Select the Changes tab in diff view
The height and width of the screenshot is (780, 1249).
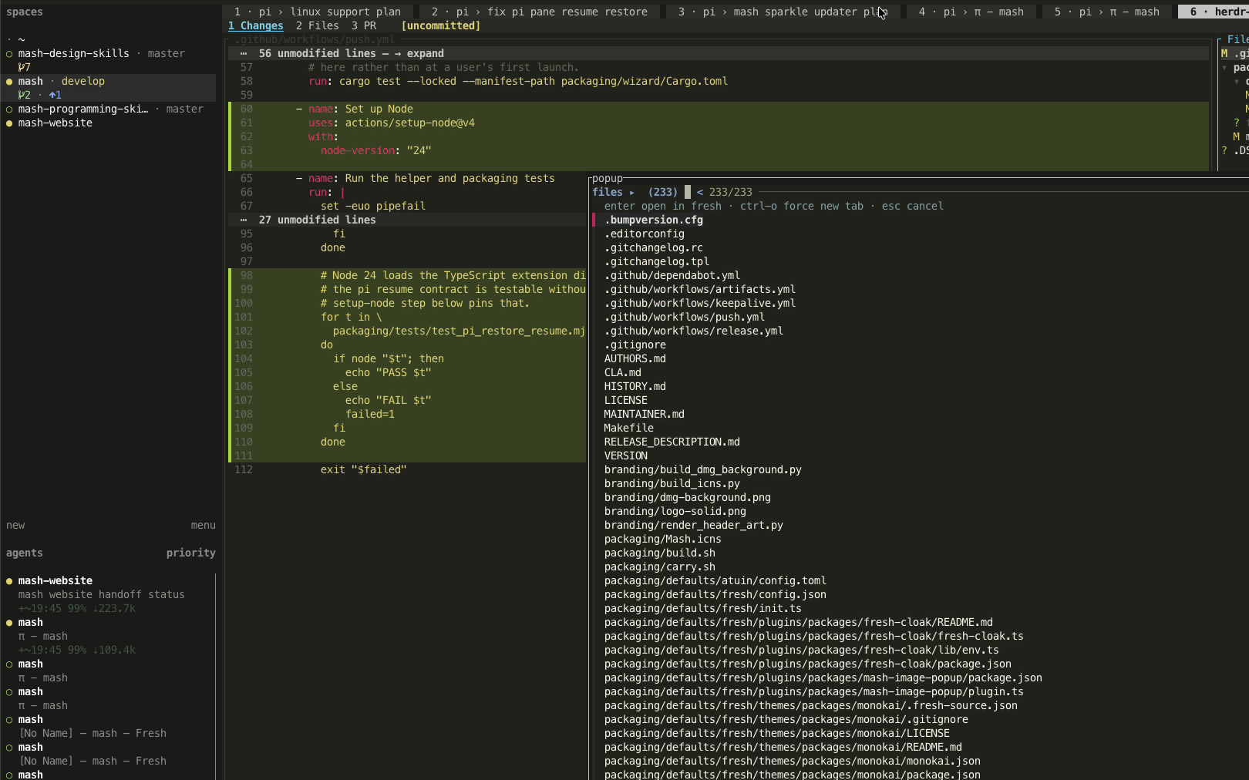pos(256,25)
